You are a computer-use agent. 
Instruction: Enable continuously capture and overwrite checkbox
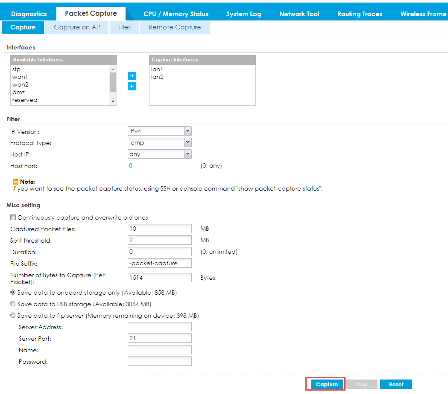(x=13, y=217)
